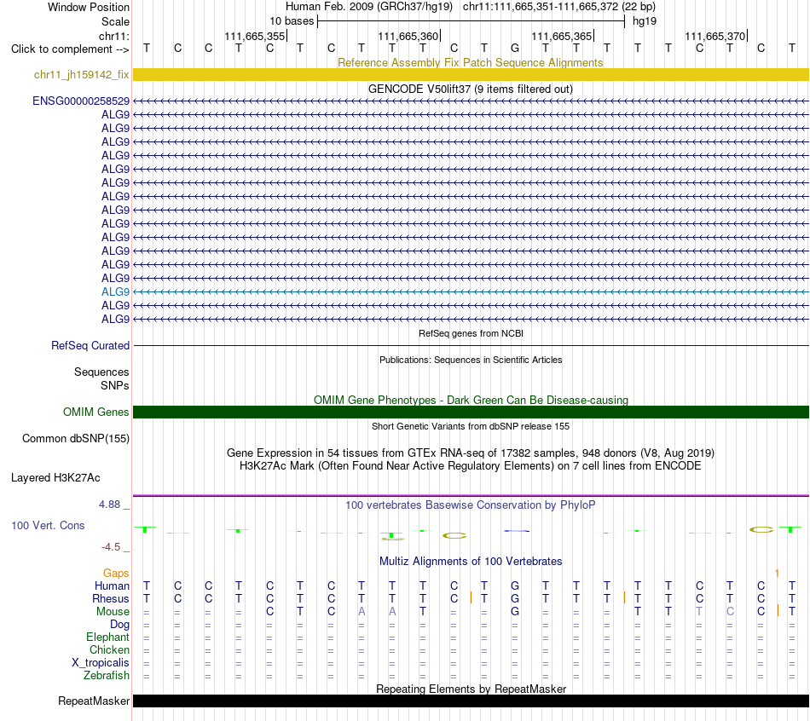Click the OMIM Genes label
Screen dimensions: 810x721
(95, 412)
